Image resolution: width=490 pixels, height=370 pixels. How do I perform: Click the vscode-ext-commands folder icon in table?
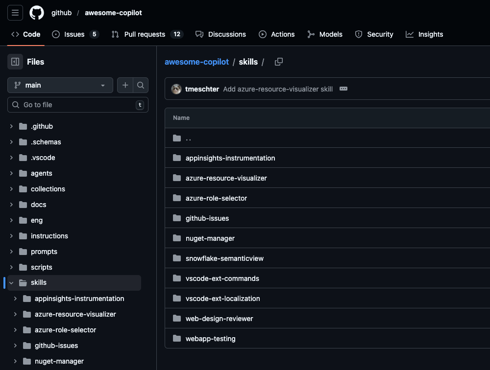(177, 278)
